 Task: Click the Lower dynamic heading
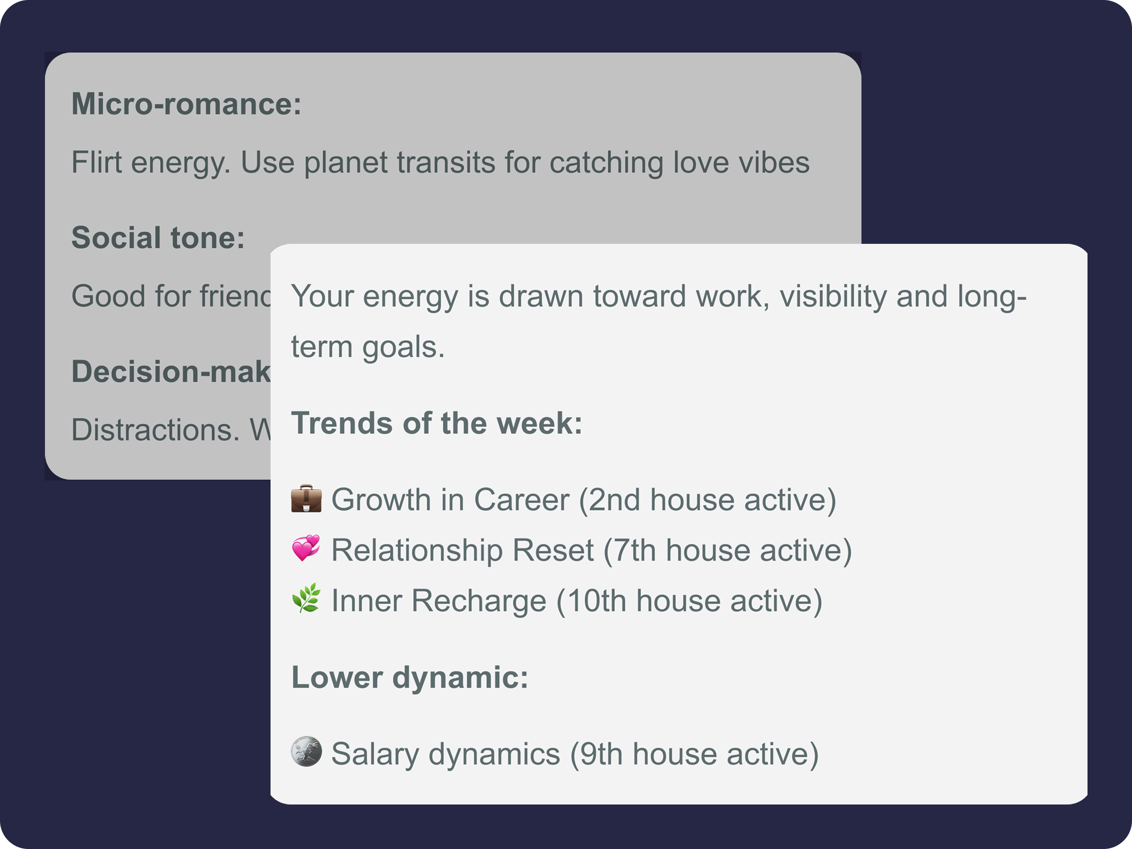[x=409, y=678]
